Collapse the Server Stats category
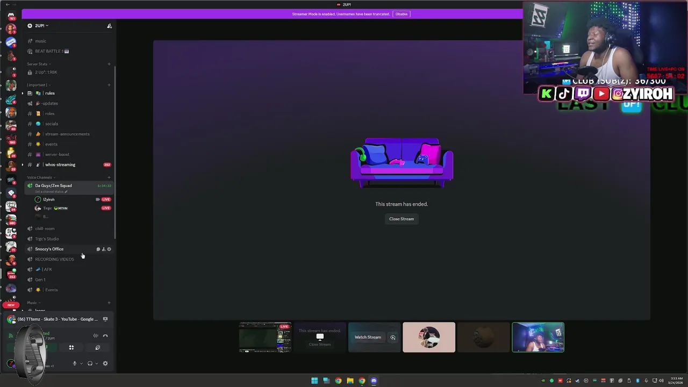Viewport: 688px width, 387px height. click(x=38, y=64)
